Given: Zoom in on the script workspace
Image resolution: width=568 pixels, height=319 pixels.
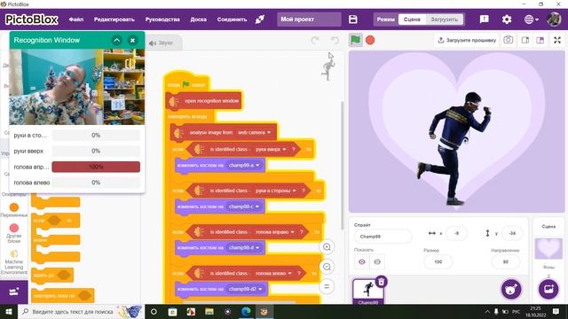Looking at the screenshot, I should pos(327,247).
